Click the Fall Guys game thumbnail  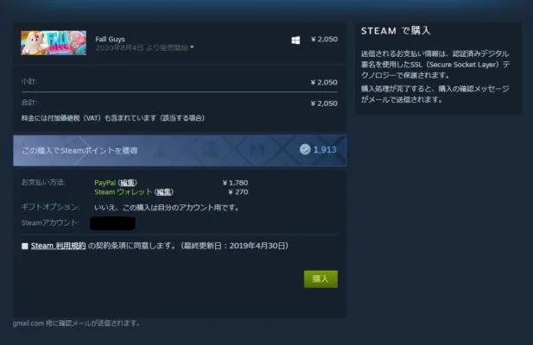coord(54,43)
